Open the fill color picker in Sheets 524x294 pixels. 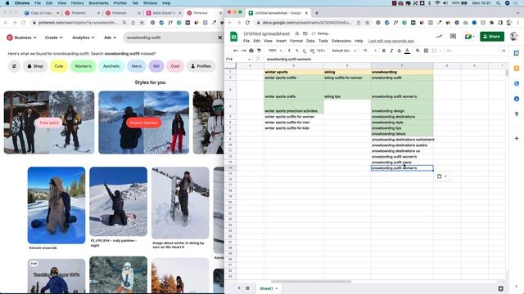point(418,51)
